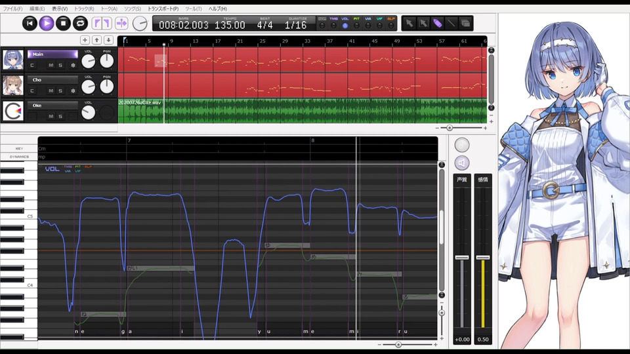
Task: Click the KEY row label
Action: (19, 149)
